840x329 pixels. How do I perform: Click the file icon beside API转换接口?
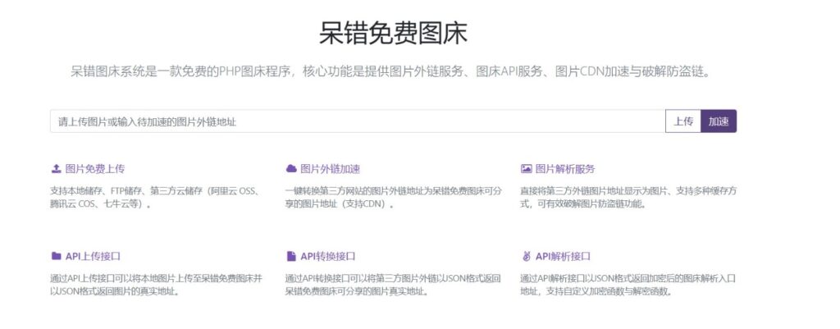pos(291,256)
